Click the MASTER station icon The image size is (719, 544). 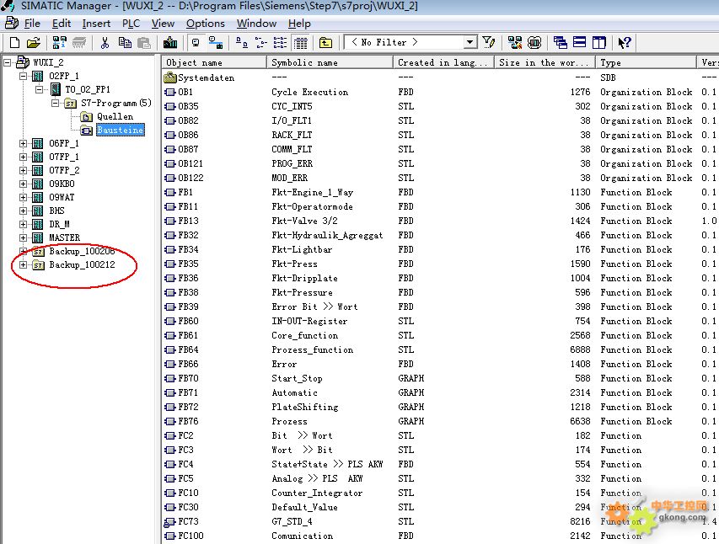pyautogui.click(x=38, y=237)
